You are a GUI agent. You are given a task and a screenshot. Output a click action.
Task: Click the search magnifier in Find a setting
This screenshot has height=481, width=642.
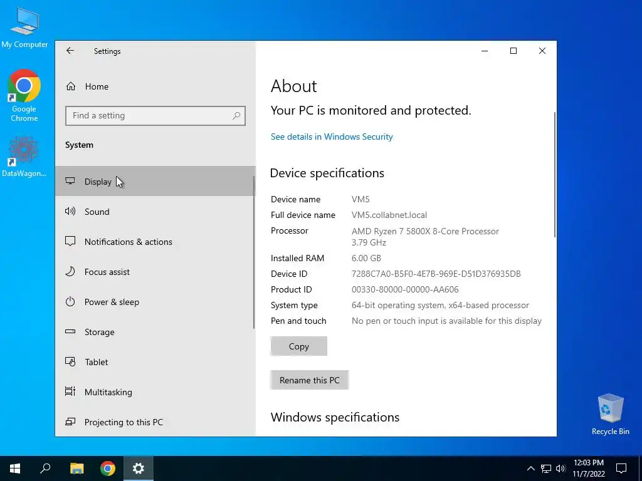coord(236,116)
